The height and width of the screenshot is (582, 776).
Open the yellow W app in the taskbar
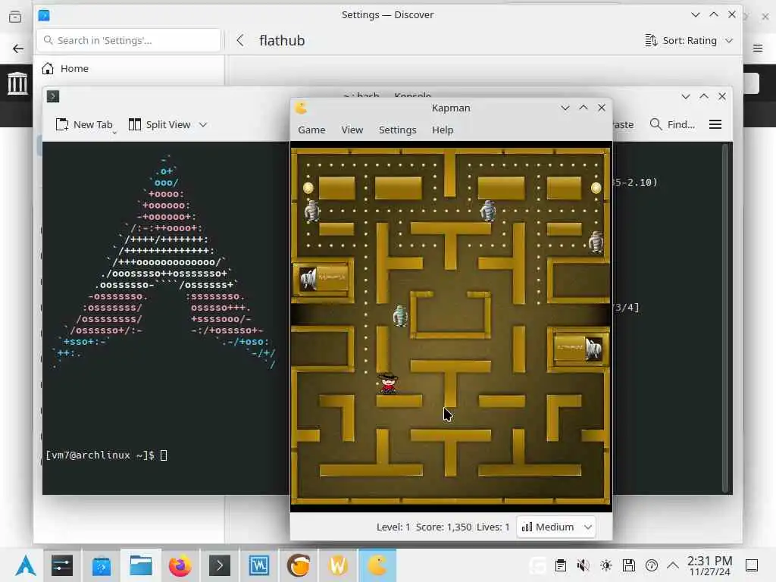point(338,565)
